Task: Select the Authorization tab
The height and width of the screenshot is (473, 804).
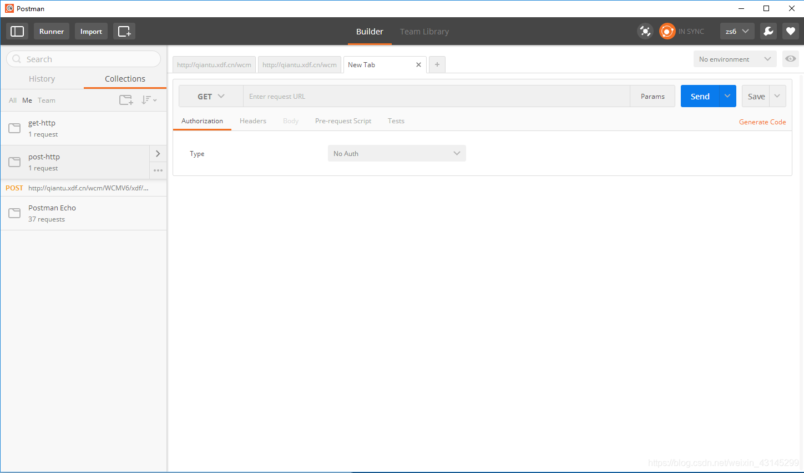Action: pos(202,121)
